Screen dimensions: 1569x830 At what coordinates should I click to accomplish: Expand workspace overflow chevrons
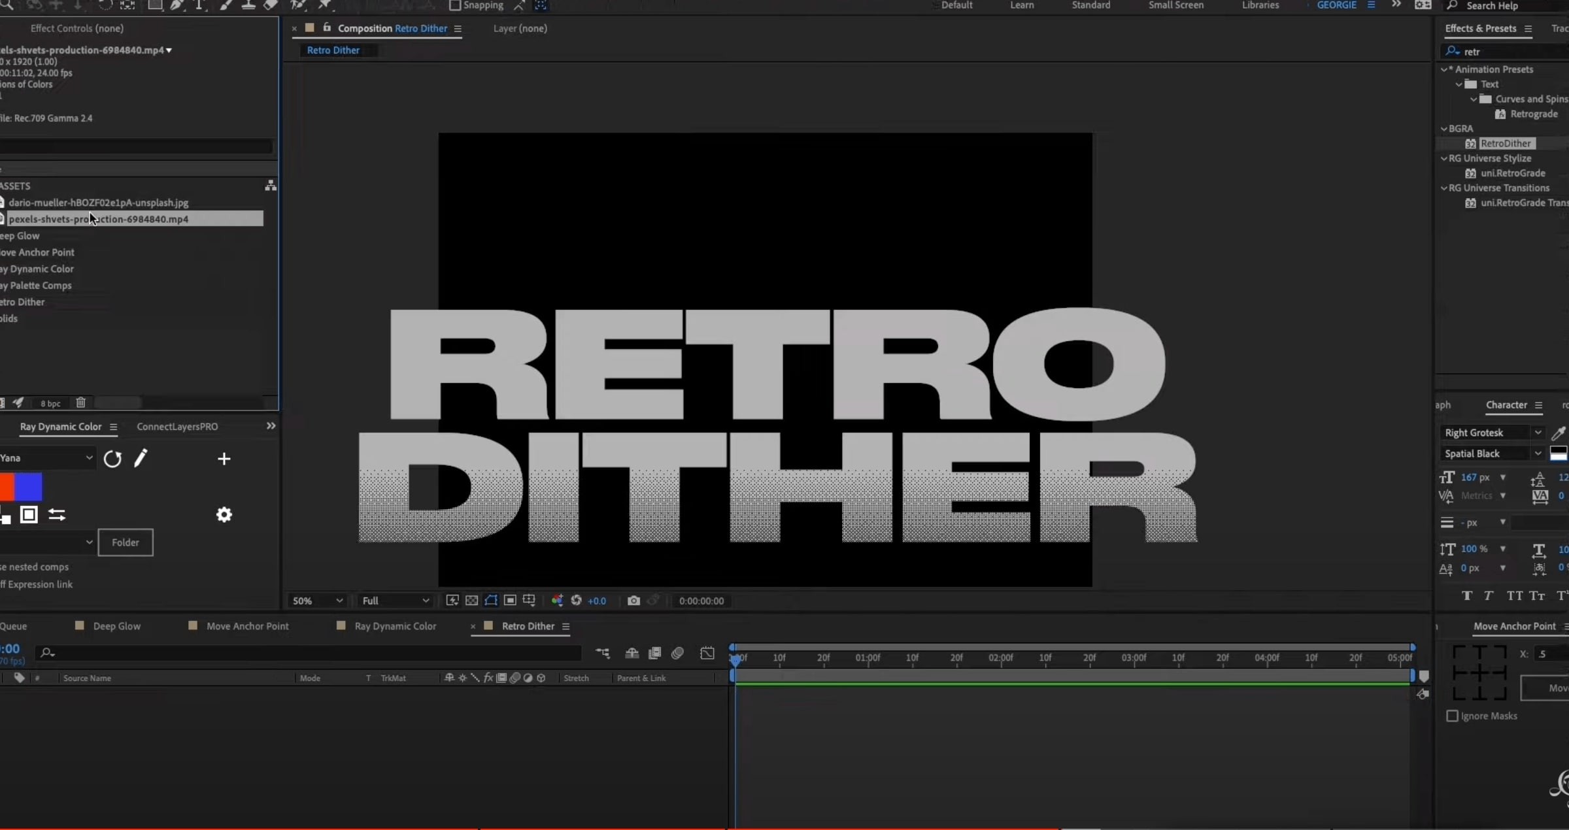(x=1396, y=5)
